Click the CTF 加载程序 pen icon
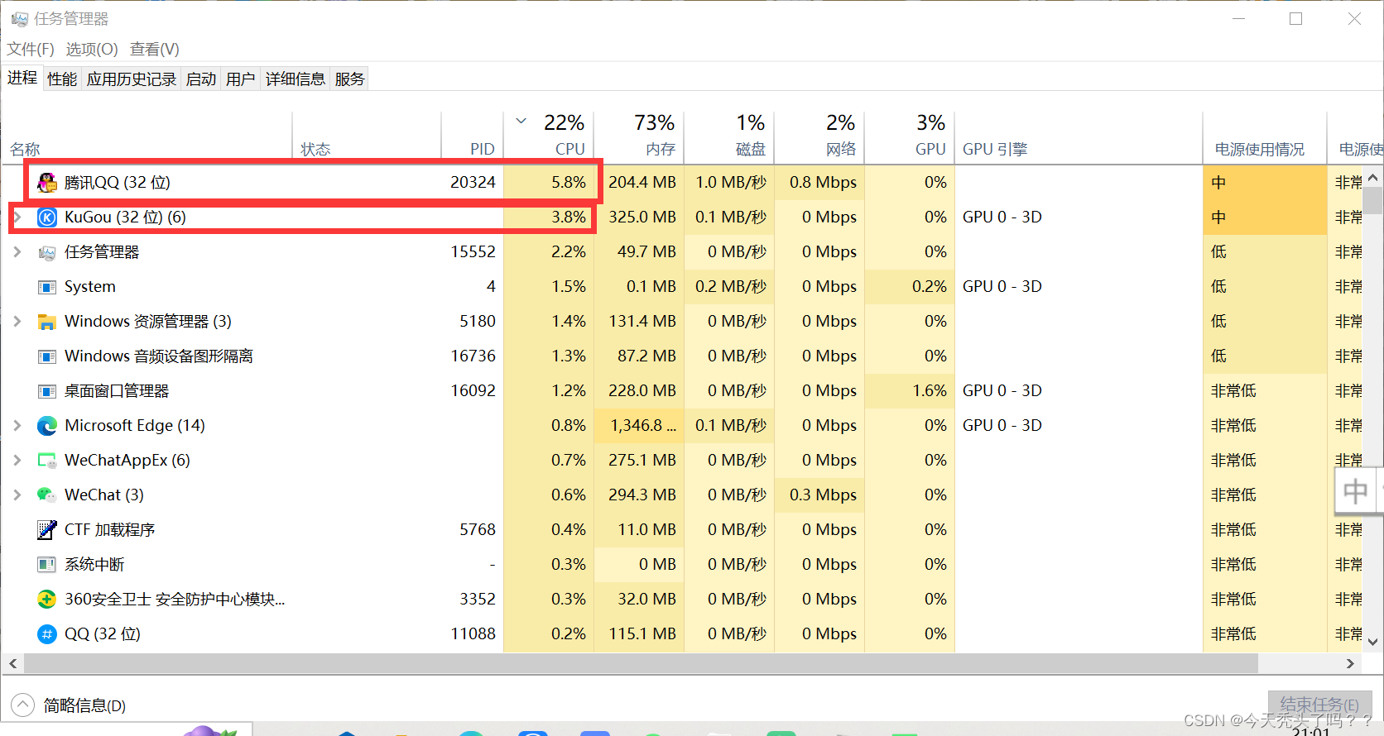The image size is (1384, 736). 47,530
